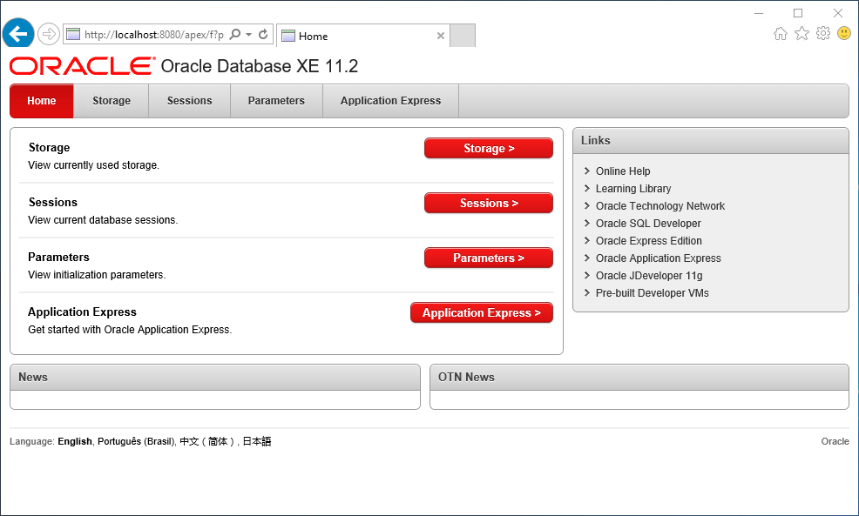Image resolution: width=859 pixels, height=516 pixels.
Task: Click the red Parameters > button
Action: coord(489,258)
